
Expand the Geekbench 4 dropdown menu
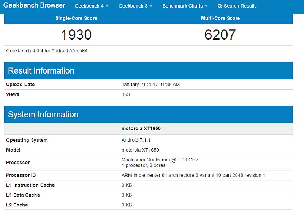click(91, 6)
